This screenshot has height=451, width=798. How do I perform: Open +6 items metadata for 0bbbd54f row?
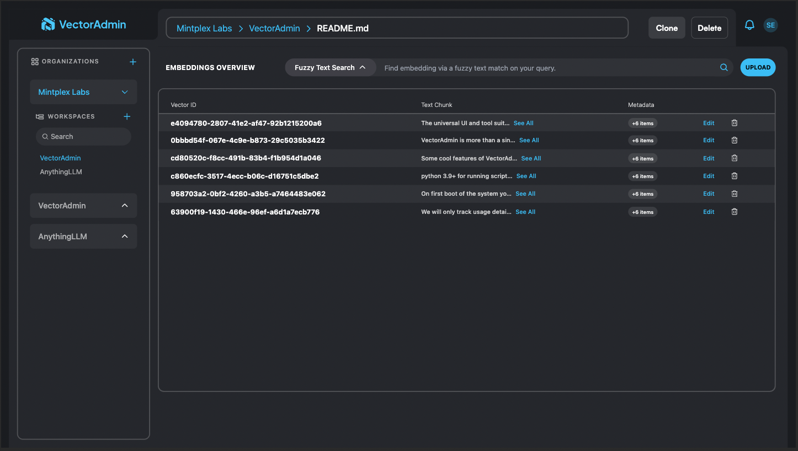pos(642,141)
